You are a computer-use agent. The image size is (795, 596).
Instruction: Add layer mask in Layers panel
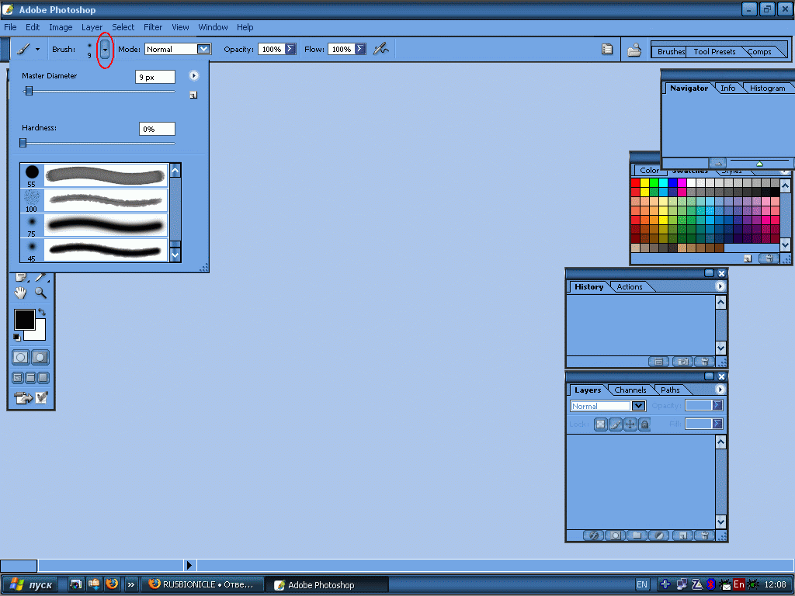[x=616, y=535]
